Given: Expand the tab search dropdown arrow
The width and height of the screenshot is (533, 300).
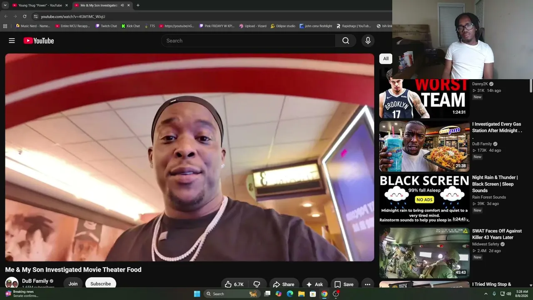Looking at the screenshot, I should [x=5, y=5].
